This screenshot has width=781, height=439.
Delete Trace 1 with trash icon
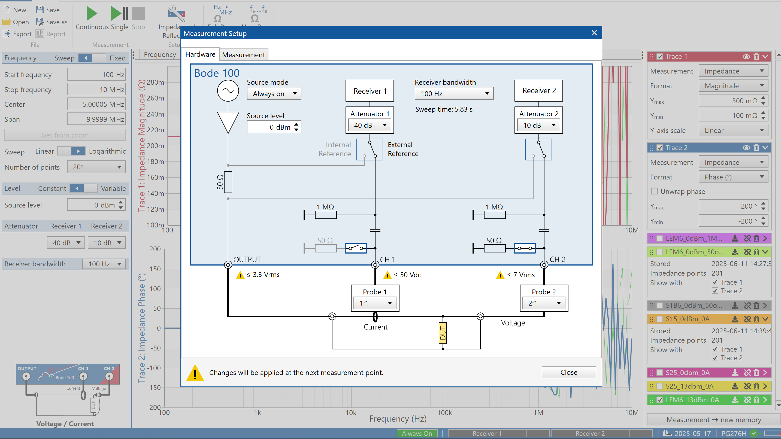coord(756,57)
